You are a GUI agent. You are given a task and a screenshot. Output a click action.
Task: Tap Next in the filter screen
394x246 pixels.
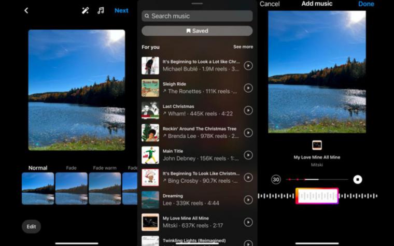(x=121, y=10)
